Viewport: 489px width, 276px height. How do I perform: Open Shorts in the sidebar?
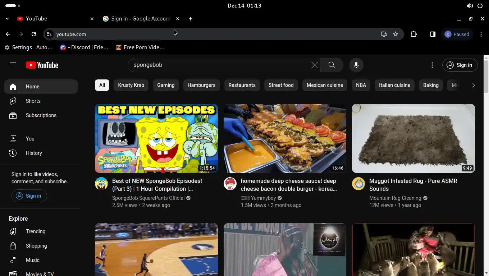tap(41, 101)
